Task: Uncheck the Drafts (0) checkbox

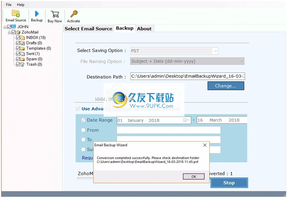Action: (18, 43)
